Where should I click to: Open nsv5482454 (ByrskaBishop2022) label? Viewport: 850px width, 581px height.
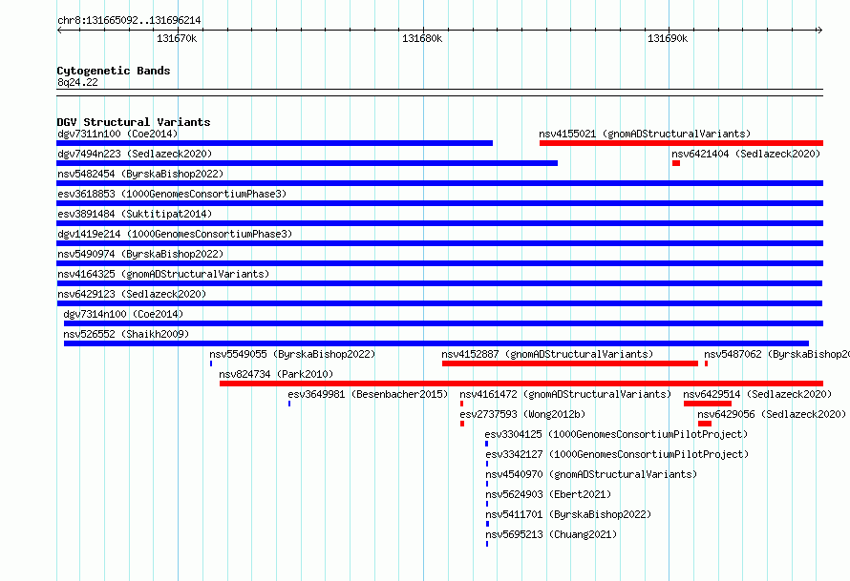point(140,174)
